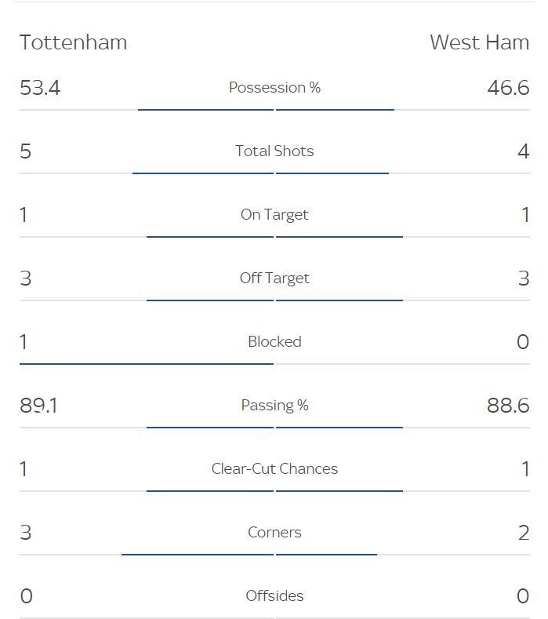Click the Total Shots label
This screenshot has height=619, width=548.
pyautogui.click(x=274, y=151)
